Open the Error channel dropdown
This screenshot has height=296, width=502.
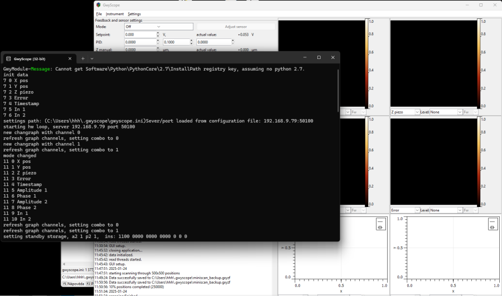[x=404, y=210]
